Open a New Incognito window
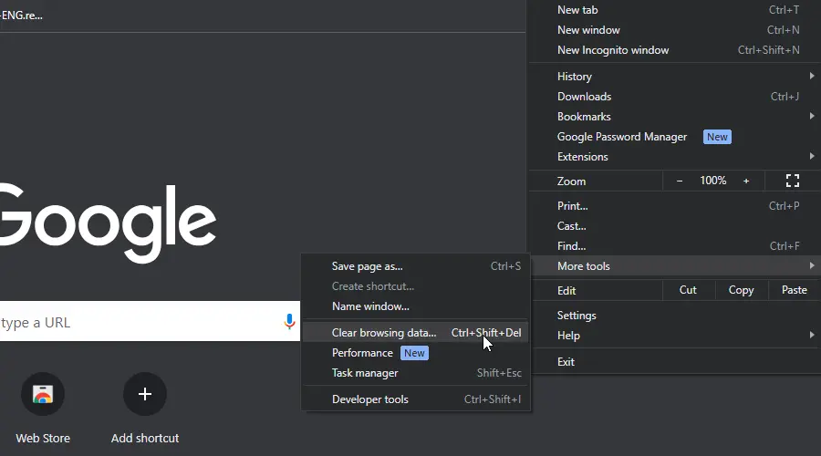Screen dimensions: 821x456 tap(675, 50)
